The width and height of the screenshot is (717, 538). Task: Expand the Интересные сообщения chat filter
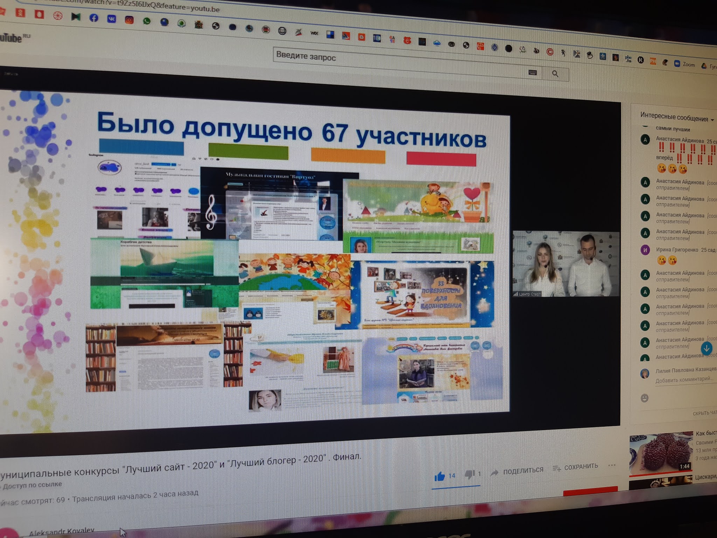[676, 117]
